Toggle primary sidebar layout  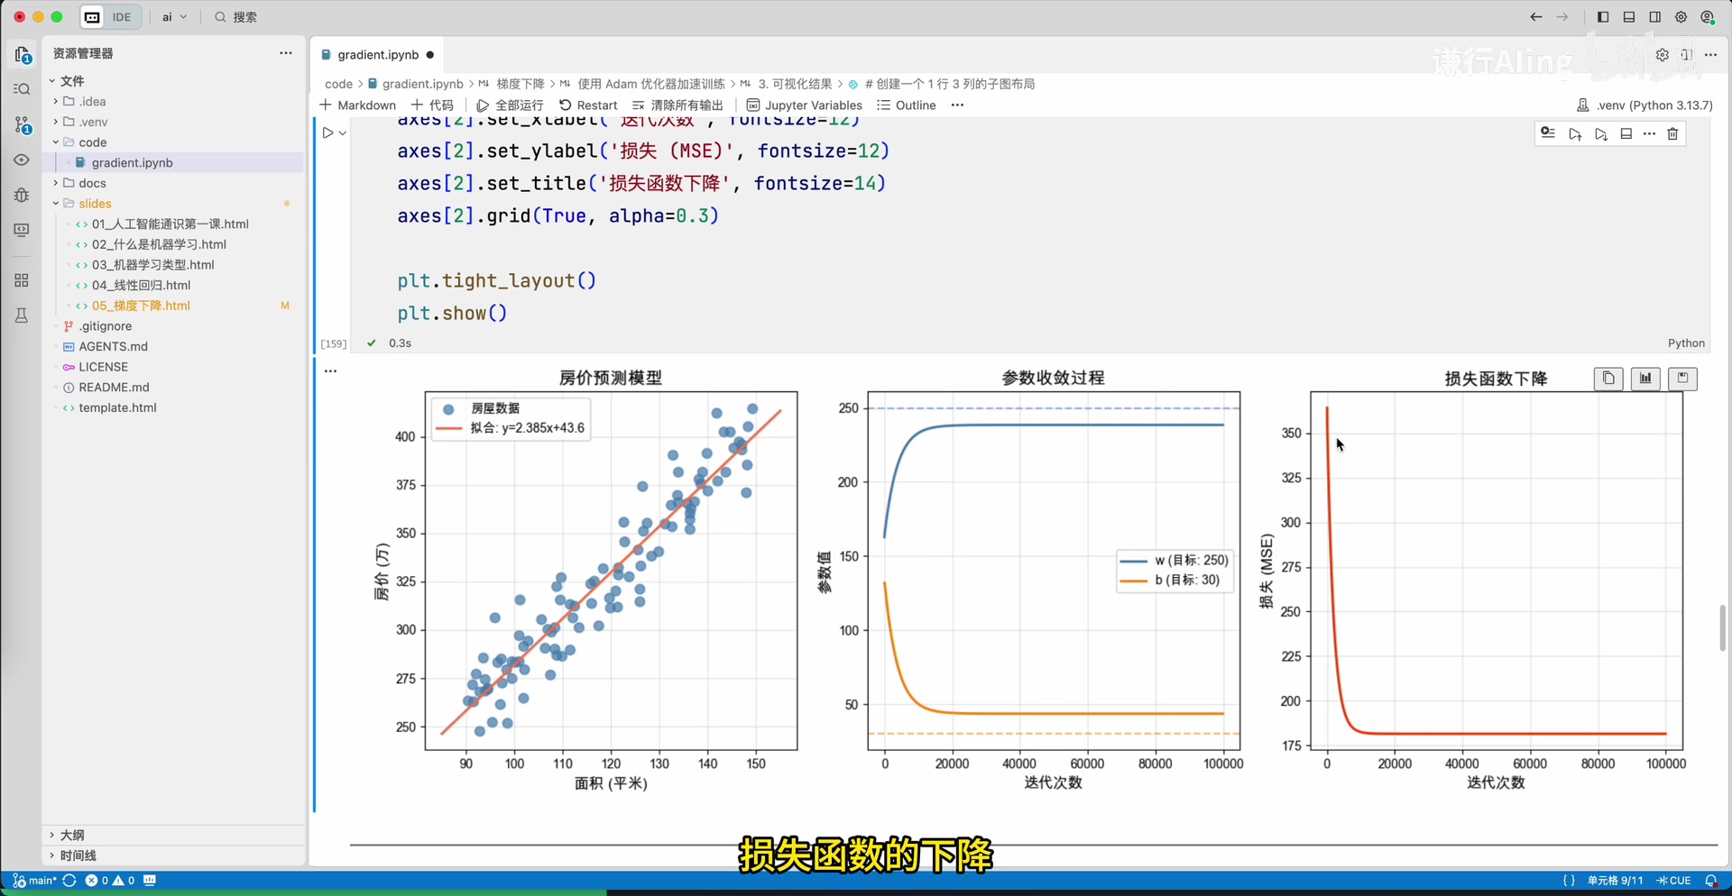click(1603, 17)
